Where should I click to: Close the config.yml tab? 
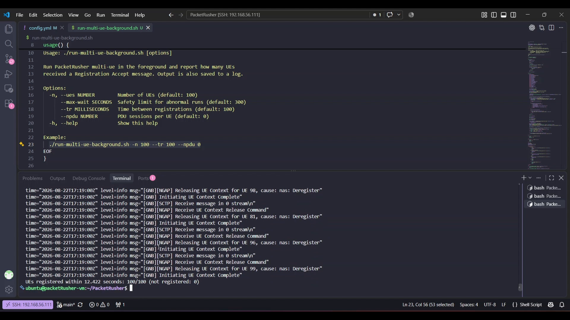(x=62, y=28)
